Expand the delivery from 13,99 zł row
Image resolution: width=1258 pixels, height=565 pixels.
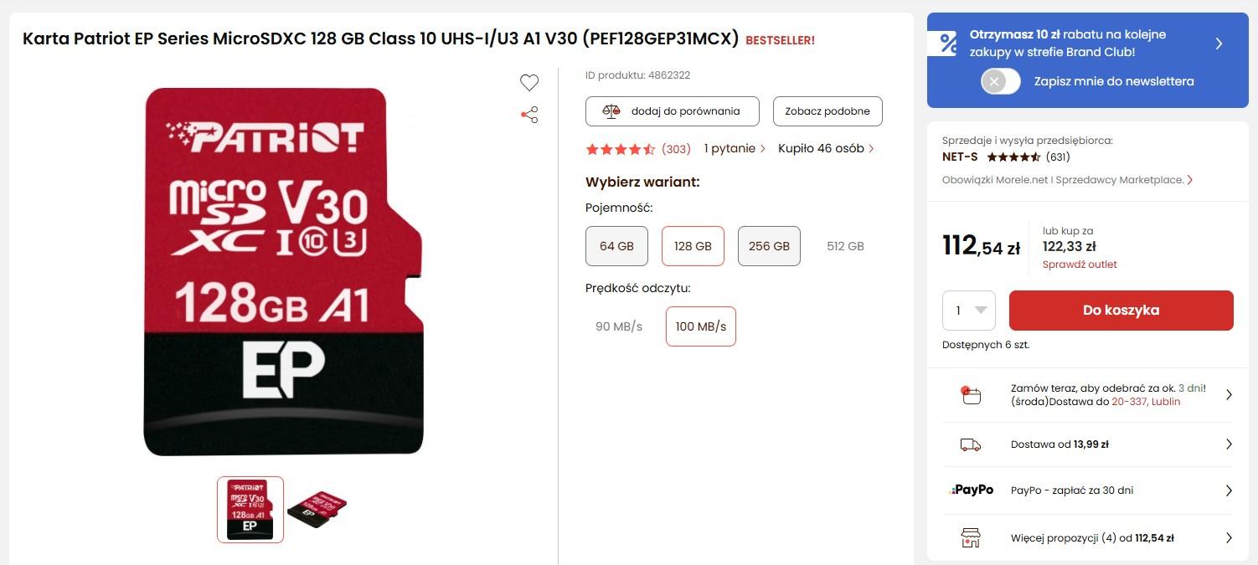(x=1088, y=444)
